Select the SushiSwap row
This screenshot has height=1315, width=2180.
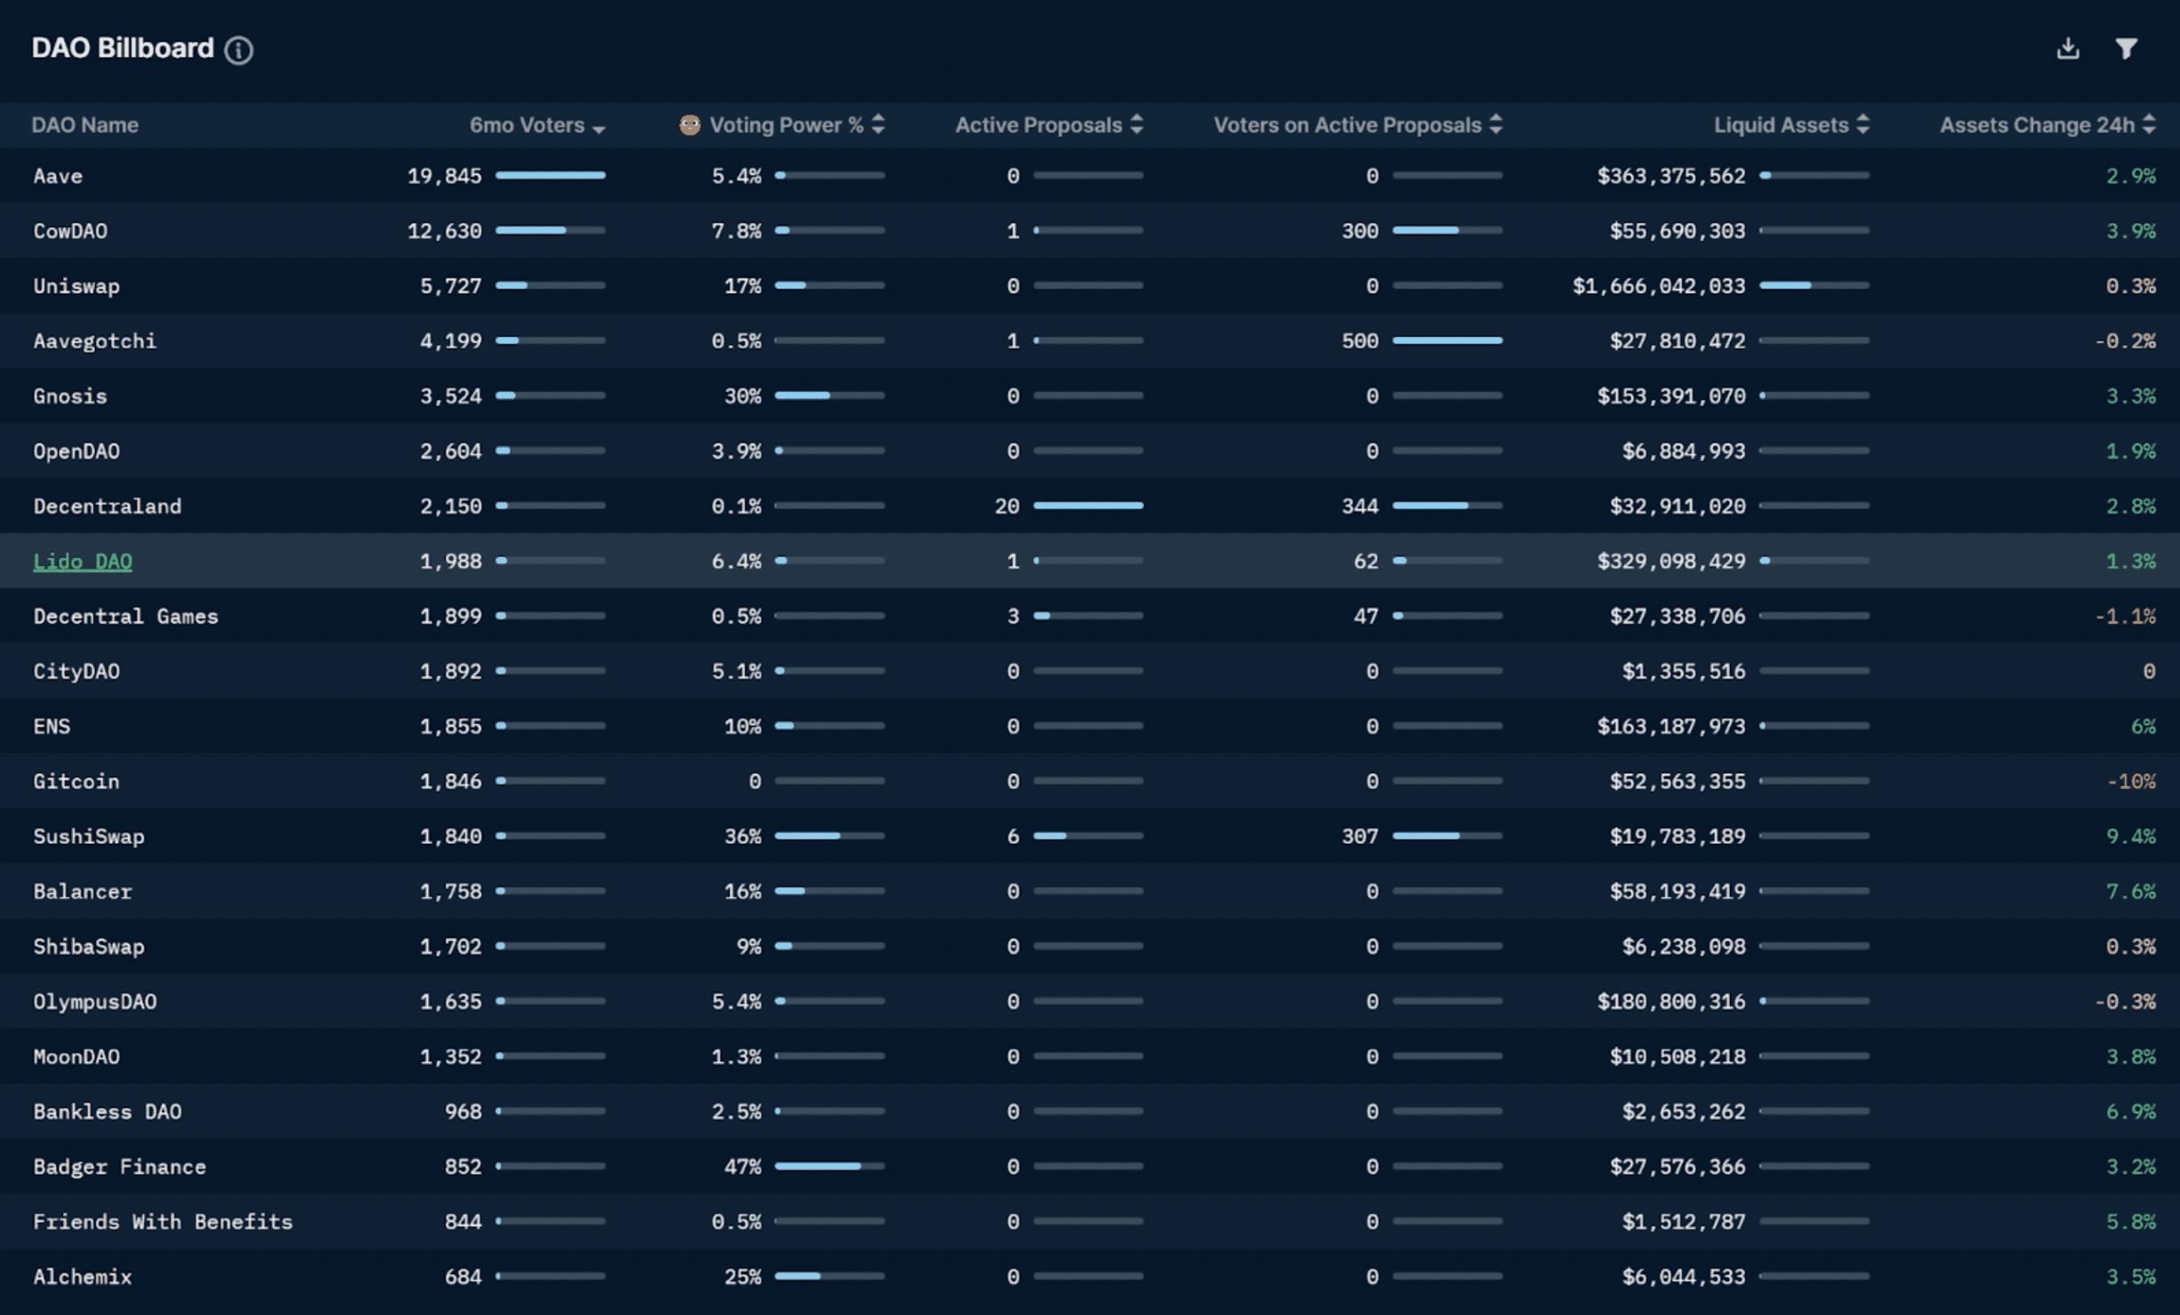(89, 837)
